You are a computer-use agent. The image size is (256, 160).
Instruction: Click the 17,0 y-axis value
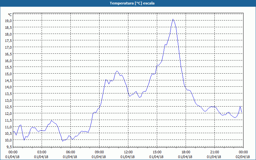tap(8, 47)
